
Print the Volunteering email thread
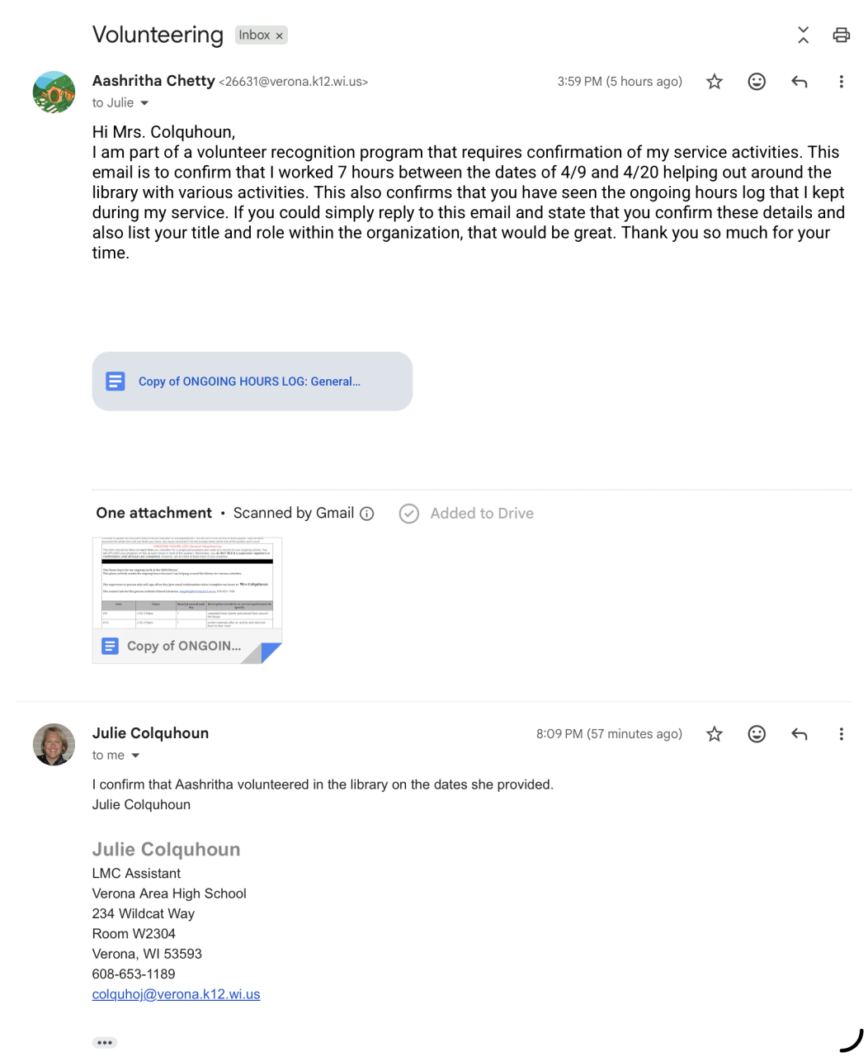pos(841,35)
